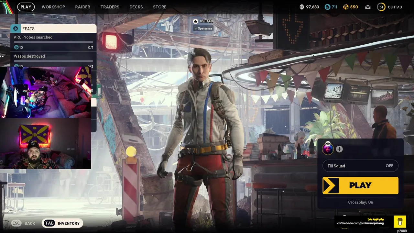Open the STORE tab
Viewport: 414px width, 233px height.
(159, 7)
